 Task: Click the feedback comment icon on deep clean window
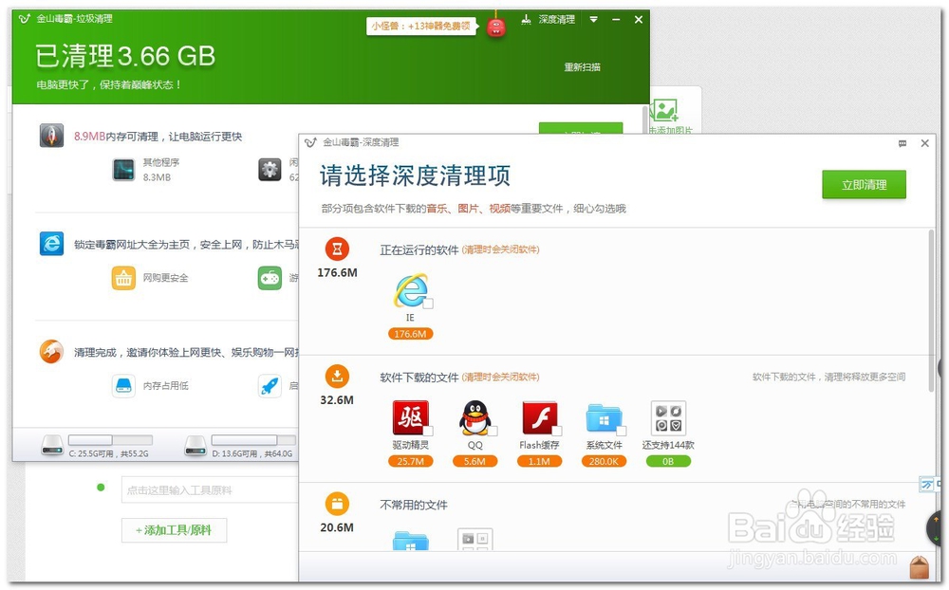pyautogui.click(x=902, y=143)
